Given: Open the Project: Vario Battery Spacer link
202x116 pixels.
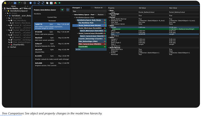Looking at the screenshot, I should click(45, 10).
